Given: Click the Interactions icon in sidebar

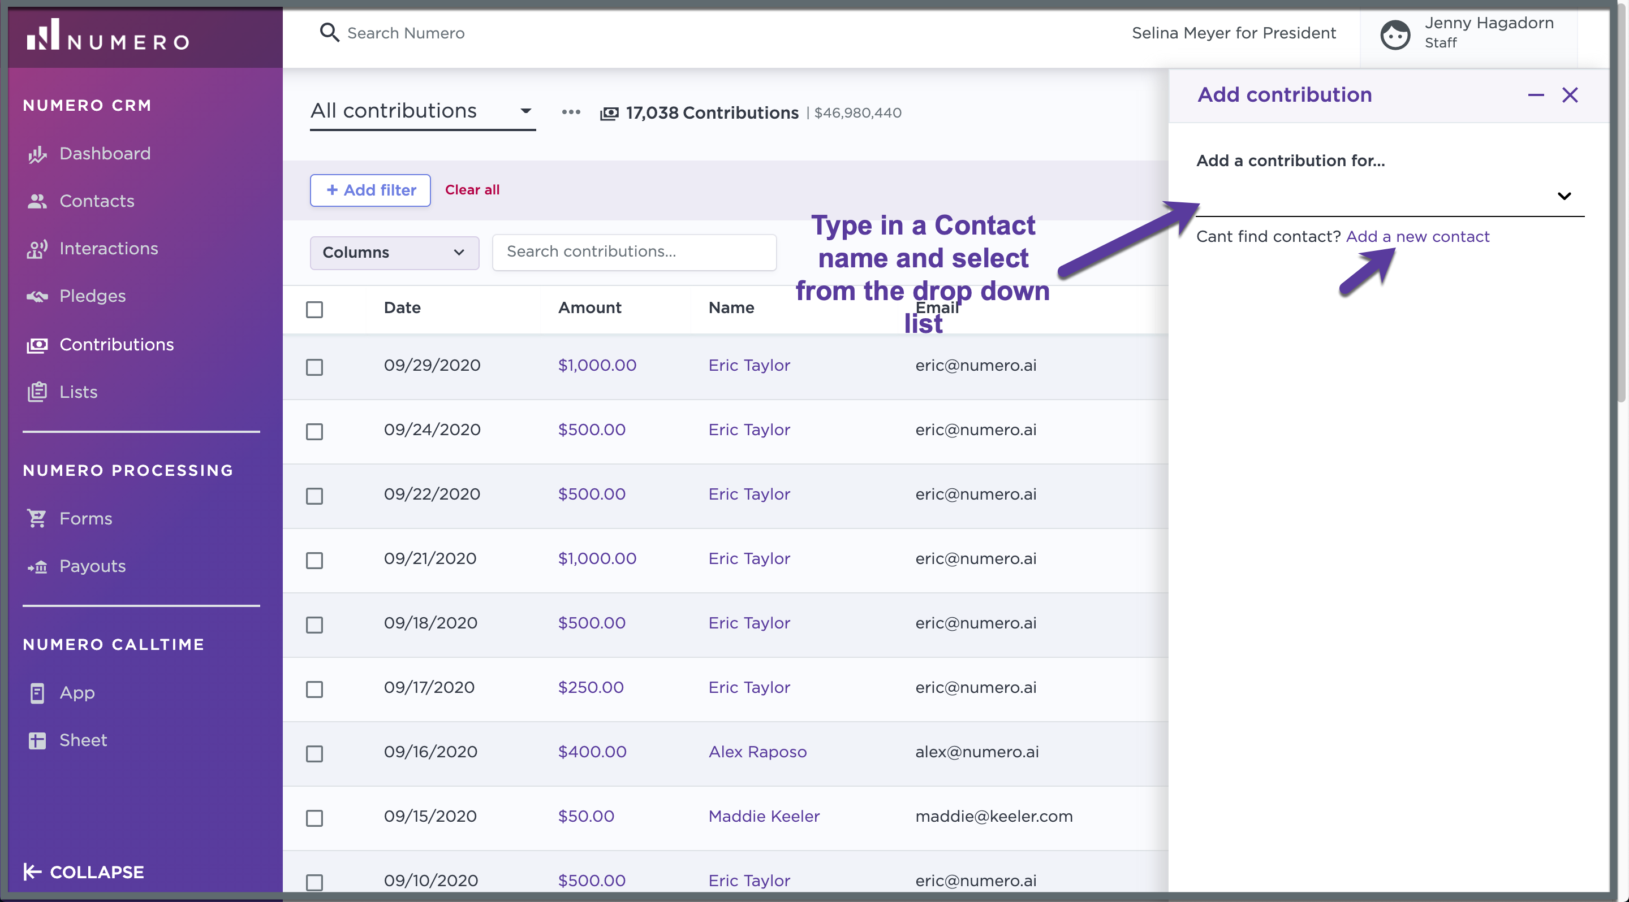Looking at the screenshot, I should [37, 249].
